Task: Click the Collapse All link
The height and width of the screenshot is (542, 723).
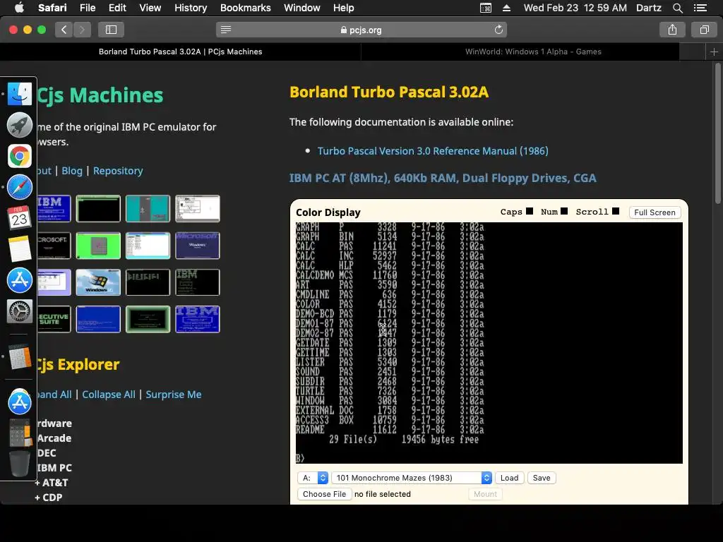Action: pos(109,395)
